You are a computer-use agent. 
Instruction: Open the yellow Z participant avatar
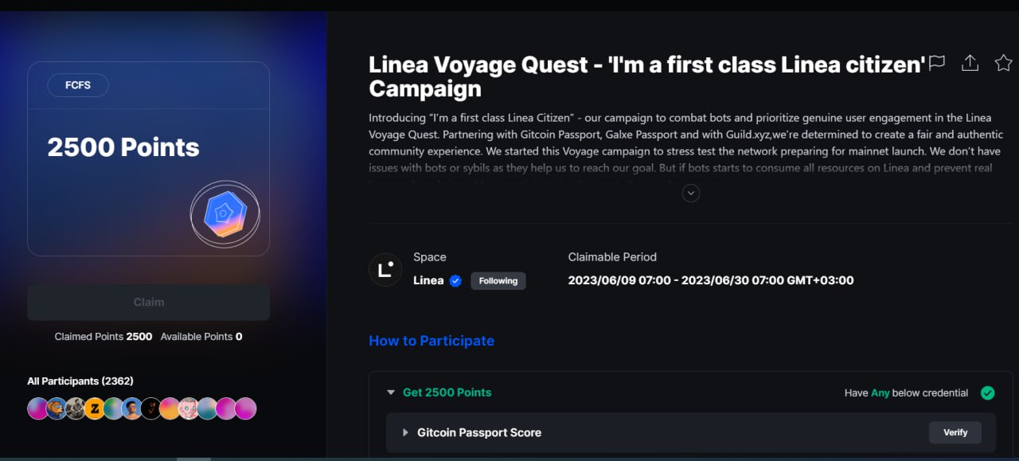tap(94, 408)
